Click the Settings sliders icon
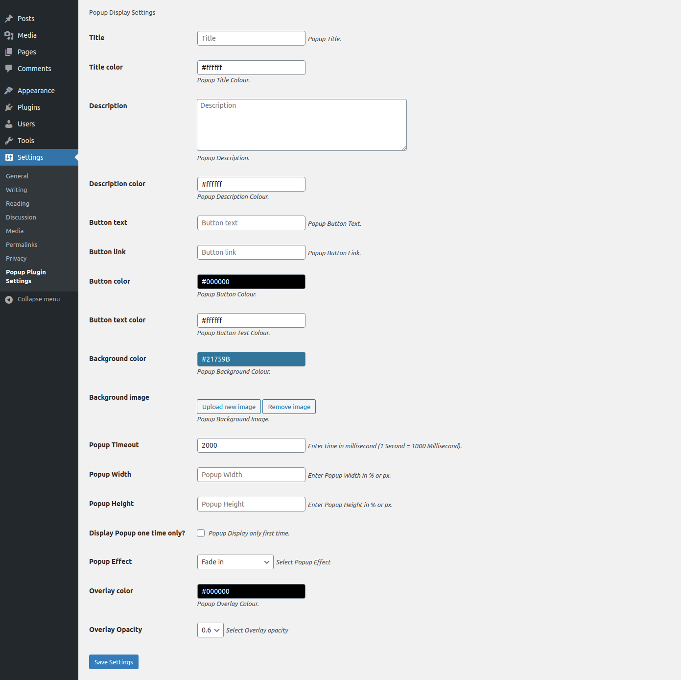 tap(9, 157)
